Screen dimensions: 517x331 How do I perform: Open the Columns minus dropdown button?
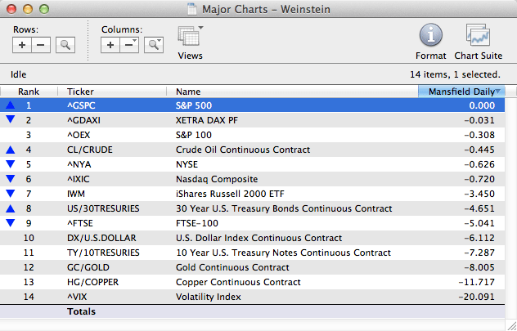[129, 45]
